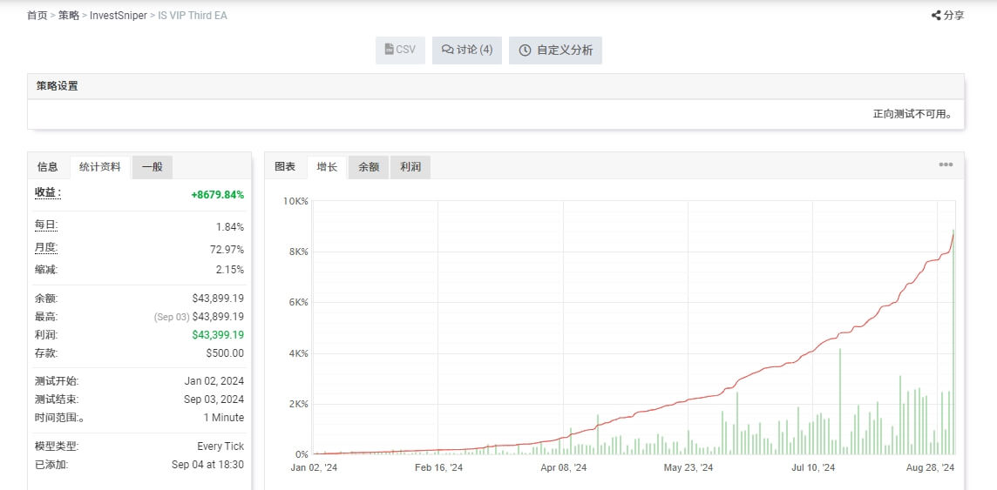
Task: Go to 首页 breadcrumb link
Action: (x=37, y=16)
